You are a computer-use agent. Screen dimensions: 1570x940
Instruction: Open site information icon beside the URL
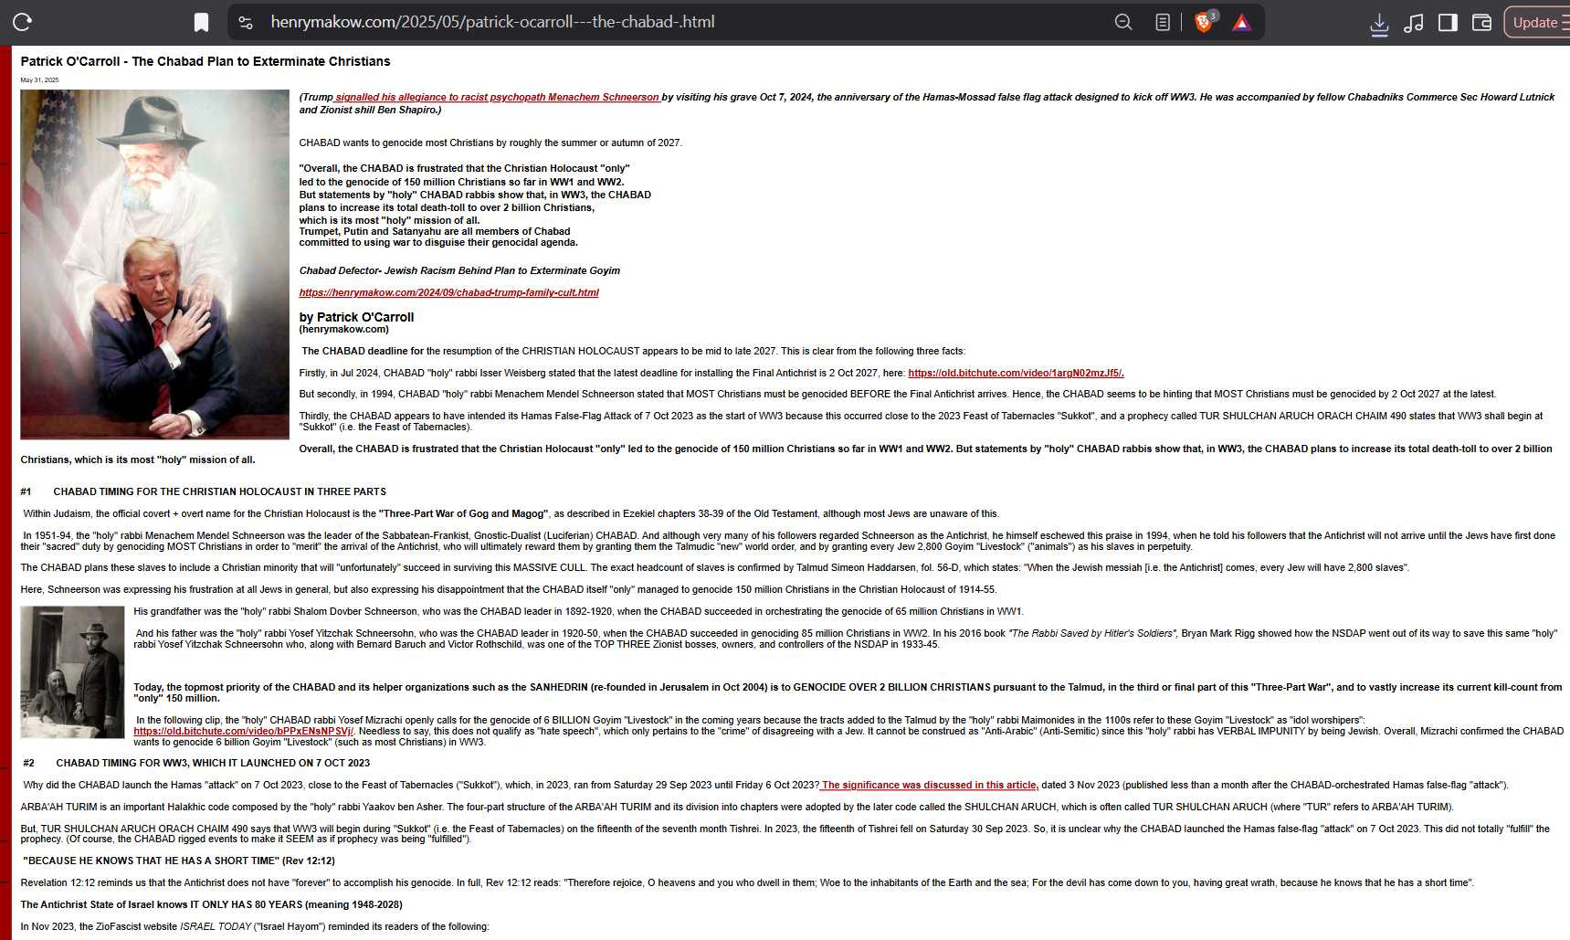click(x=246, y=22)
